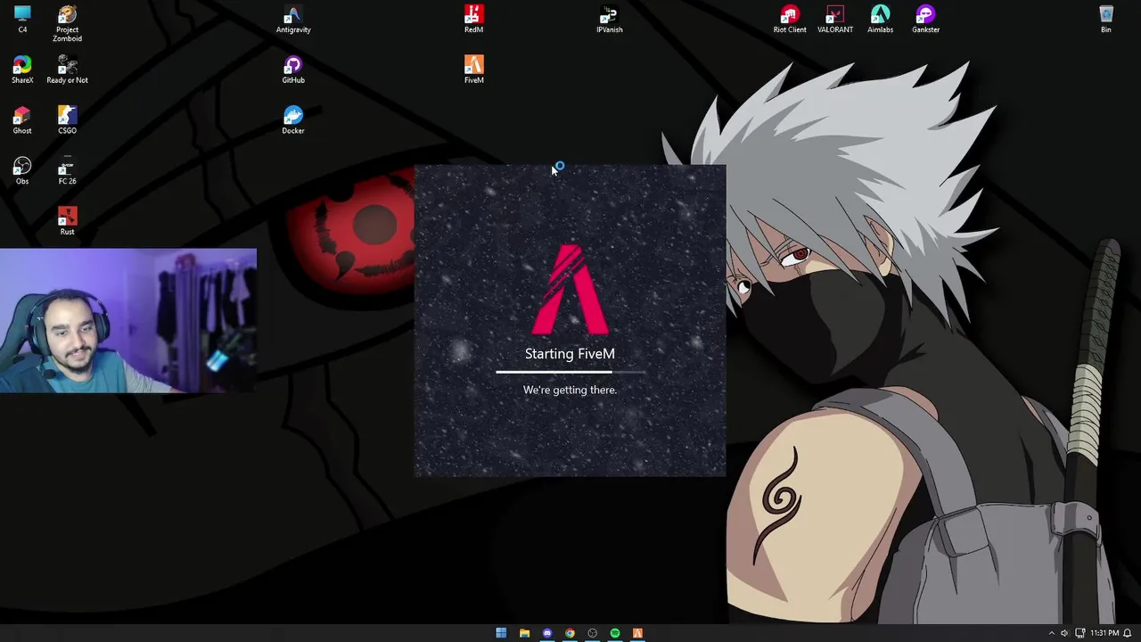Click the FiveM loading progress bar
The height and width of the screenshot is (642, 1141).
point(570,372)
